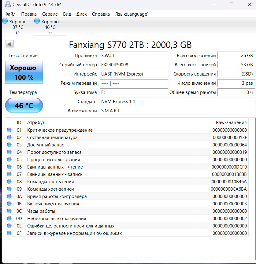The image size is (256, 264).
Task: Click the previous disk arrow button
Action: [x=9, y=44]
